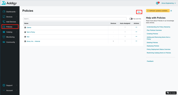Expand the Community submenu chevron
The width and height of the screenshot is (178, 95).
(17, 42)
